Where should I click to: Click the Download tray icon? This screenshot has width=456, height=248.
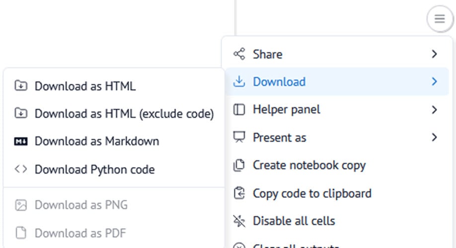coord(239,82)
